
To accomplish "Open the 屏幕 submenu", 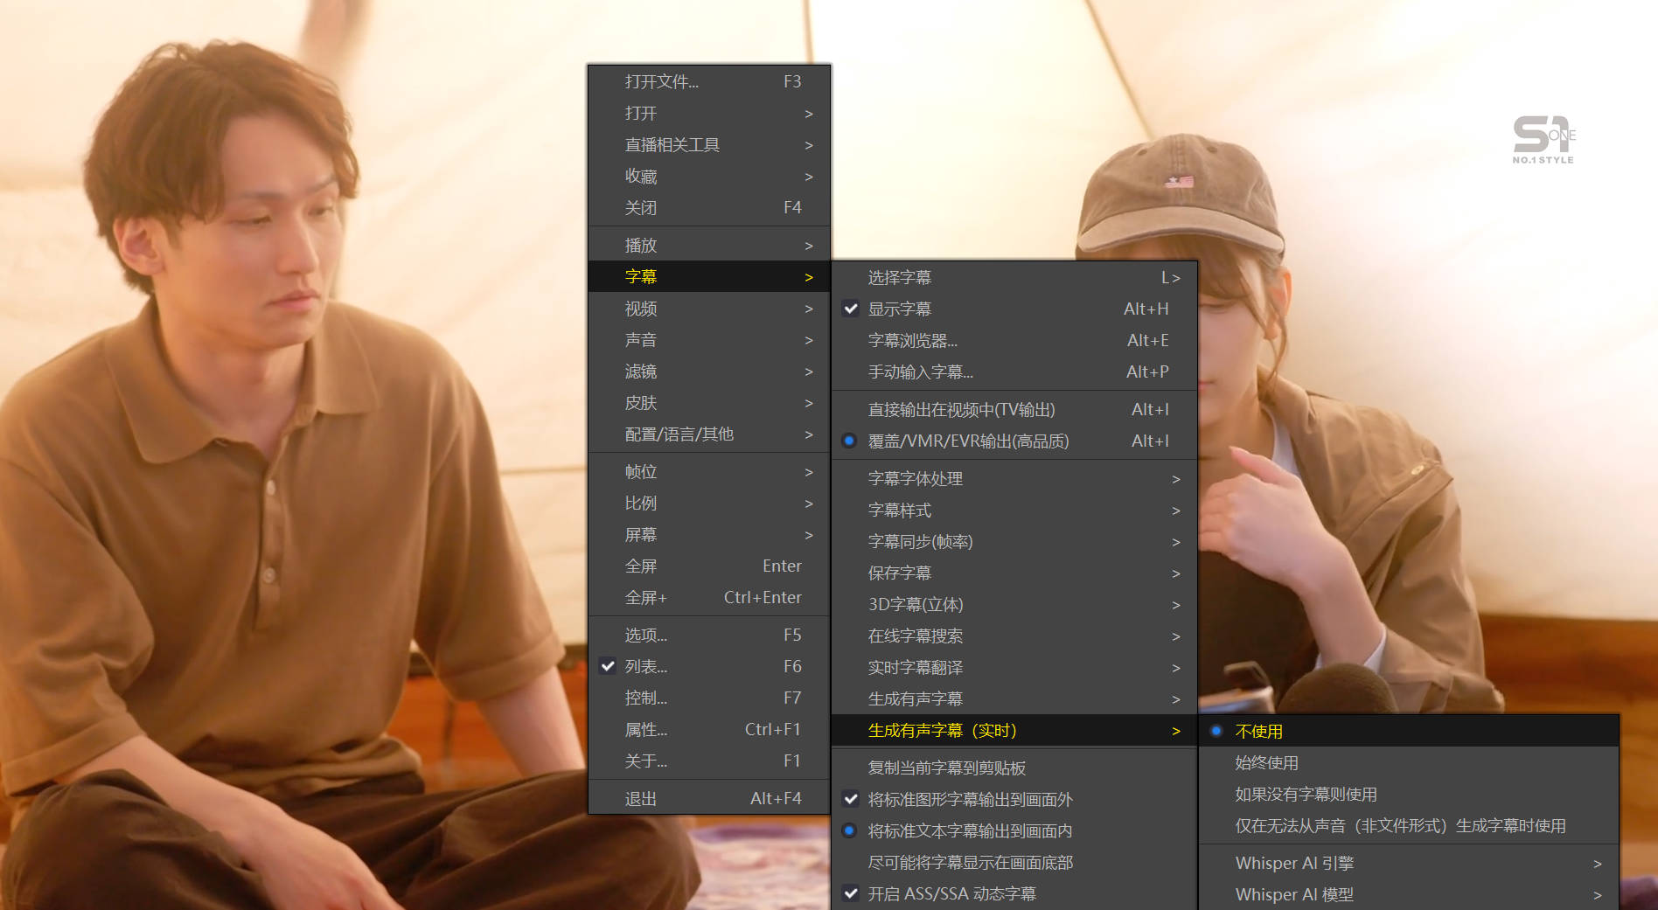I will tap(709, 535).
